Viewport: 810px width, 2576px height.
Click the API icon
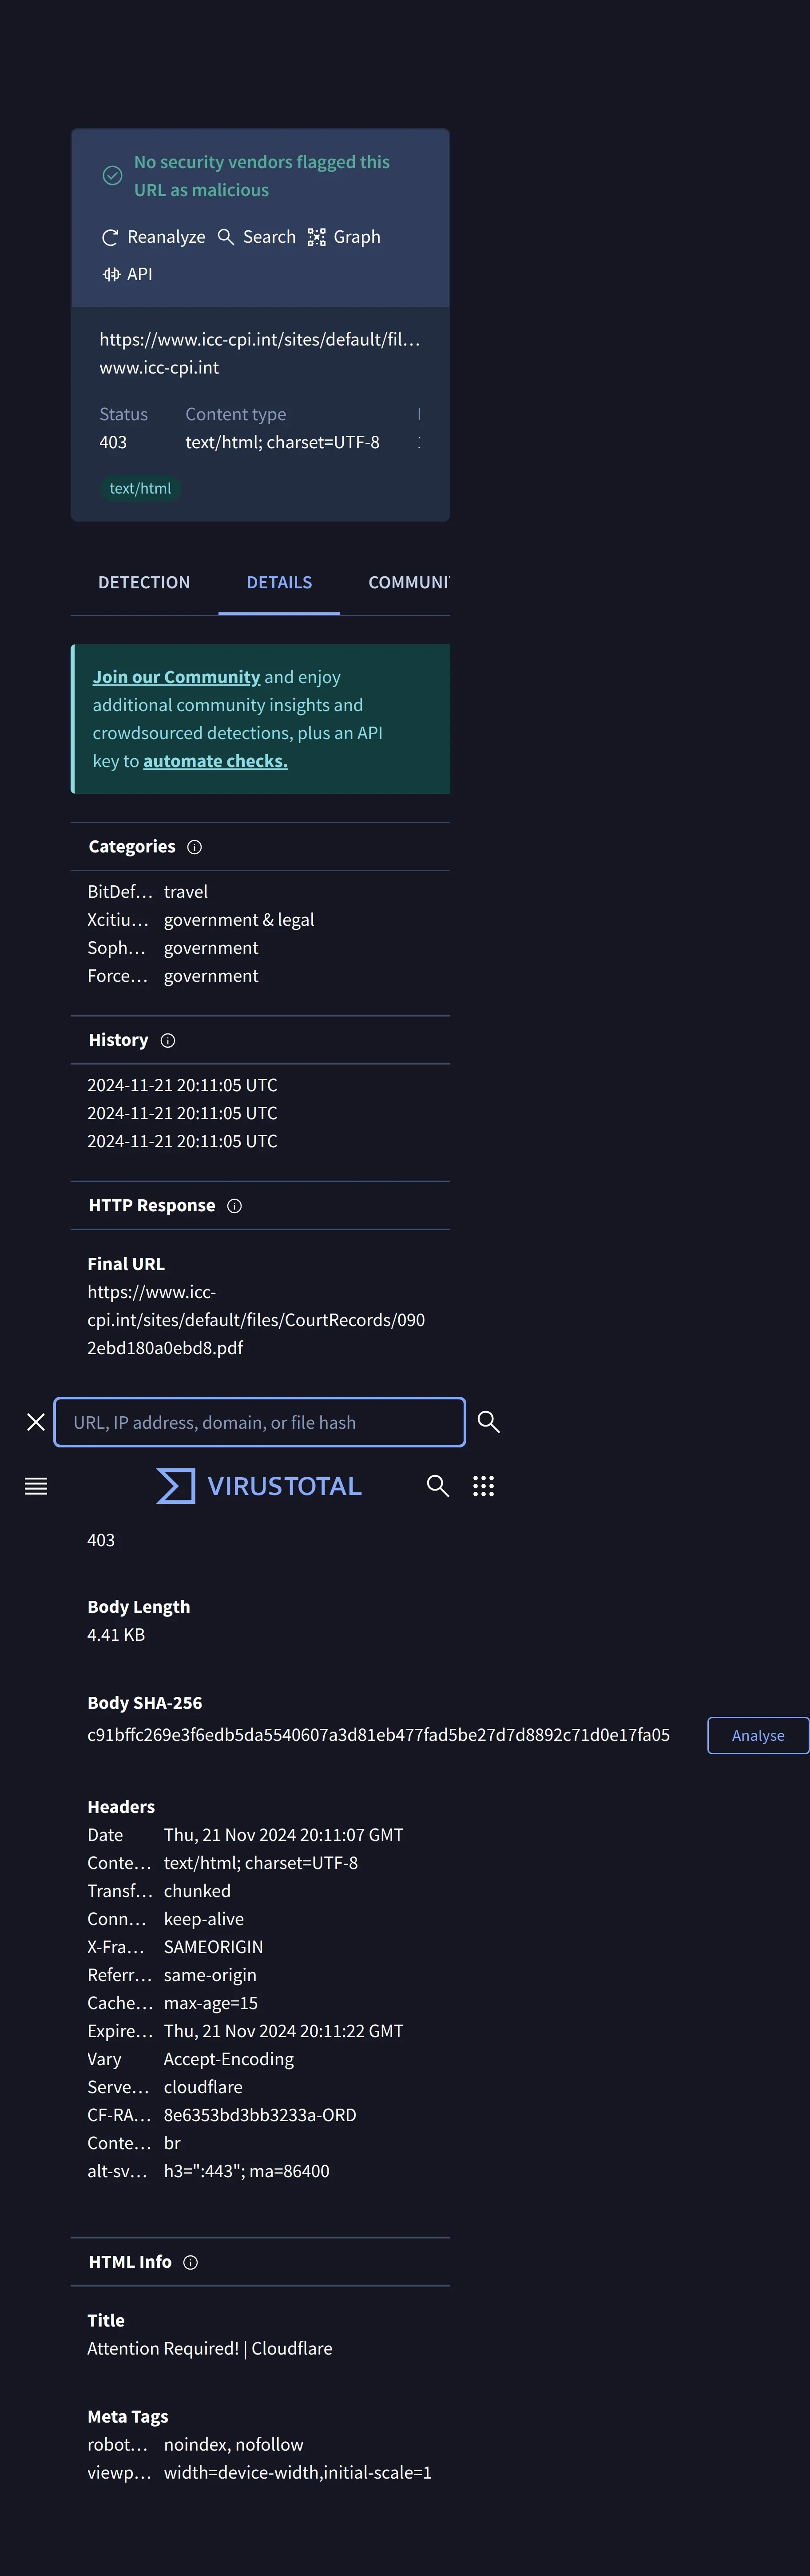coord(111,274)
